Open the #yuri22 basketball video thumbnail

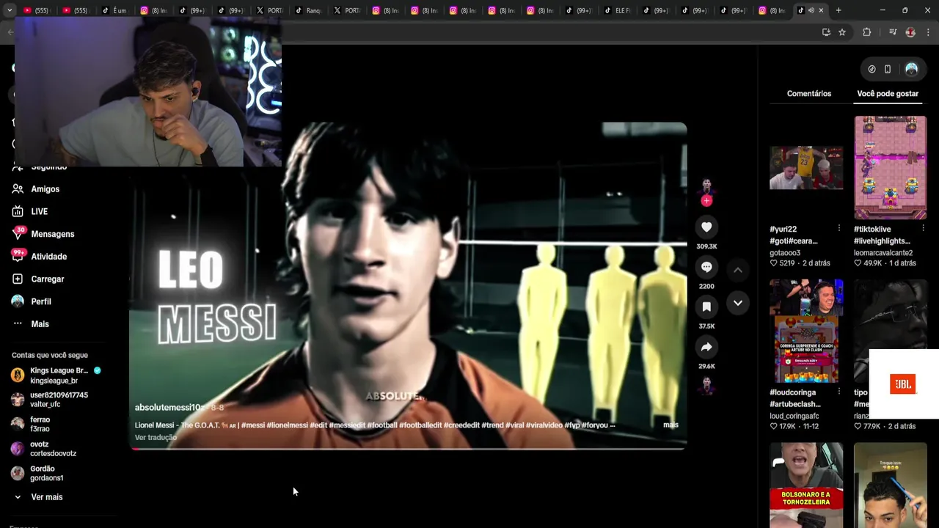pyautogui.click(x=806, y=168)
